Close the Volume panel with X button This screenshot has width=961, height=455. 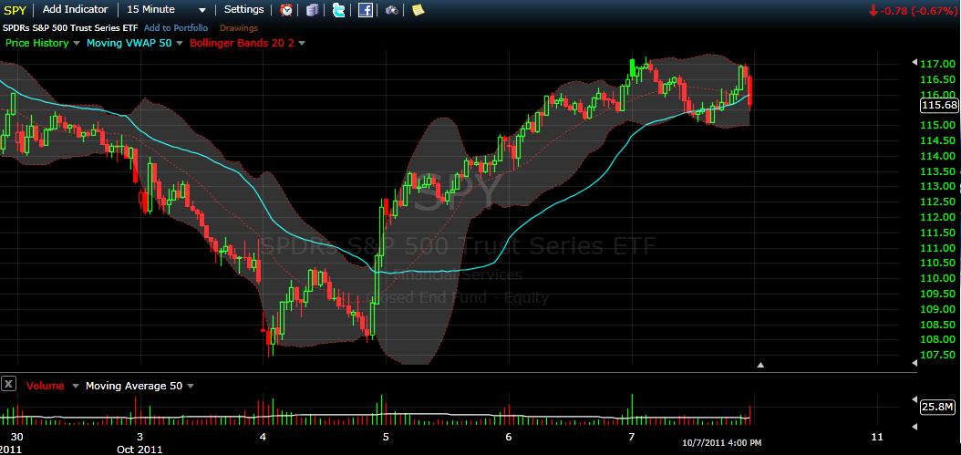point(8,384)
